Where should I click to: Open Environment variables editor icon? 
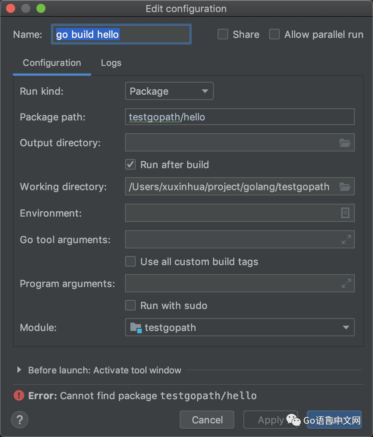[x=345, y=213]
